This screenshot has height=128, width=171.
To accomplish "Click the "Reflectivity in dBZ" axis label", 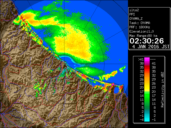I will pos(162,90).
